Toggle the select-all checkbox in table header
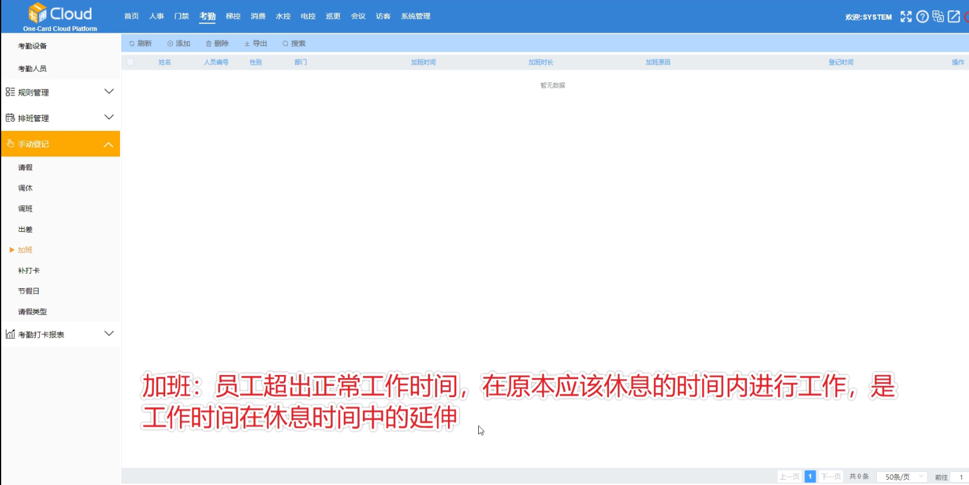This screenshot has width=969, height=485. tap(130, 62)
